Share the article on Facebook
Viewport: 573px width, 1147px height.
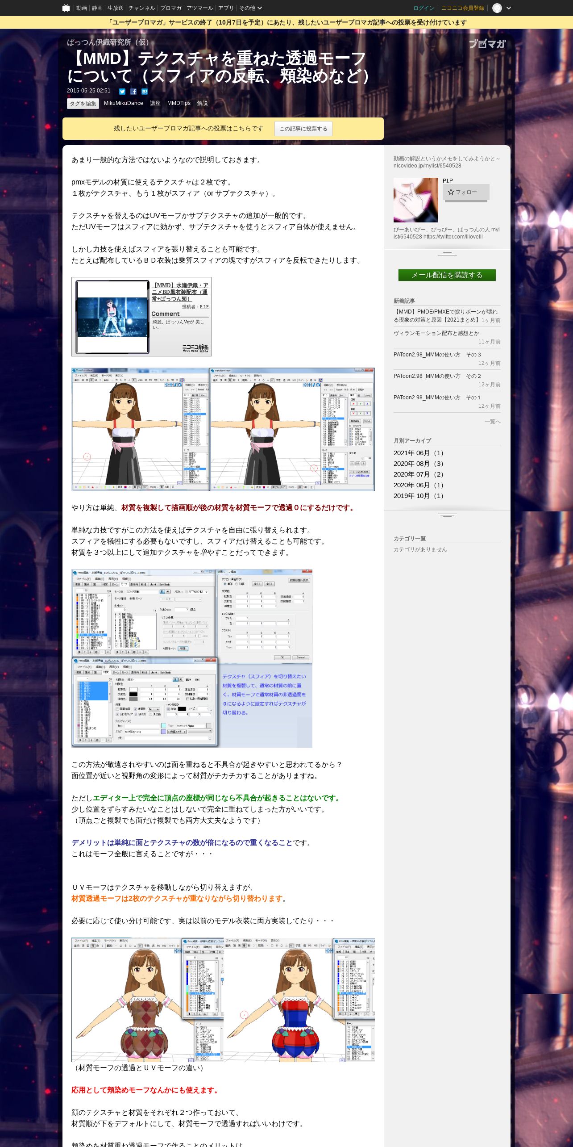pyautogui.click(x=133, y=92)
